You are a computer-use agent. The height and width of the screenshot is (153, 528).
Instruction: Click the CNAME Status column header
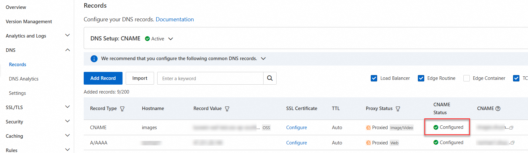(x=442, y=108)
